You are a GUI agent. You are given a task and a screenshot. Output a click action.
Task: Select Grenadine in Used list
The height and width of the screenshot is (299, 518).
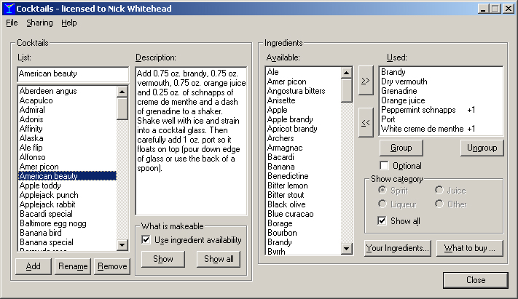pyautogui.click(x=441, y=91)
